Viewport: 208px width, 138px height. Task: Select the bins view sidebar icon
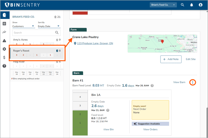(5, 15)
